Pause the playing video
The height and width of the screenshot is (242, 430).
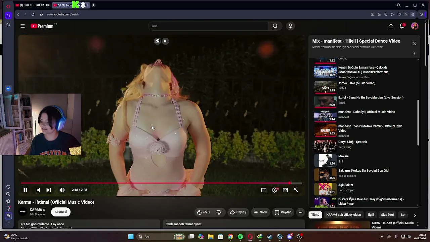click(x=25, y=190)
